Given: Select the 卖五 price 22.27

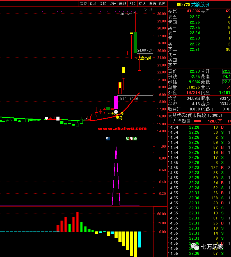Looking at the screenshot, I should click(195, 17).
